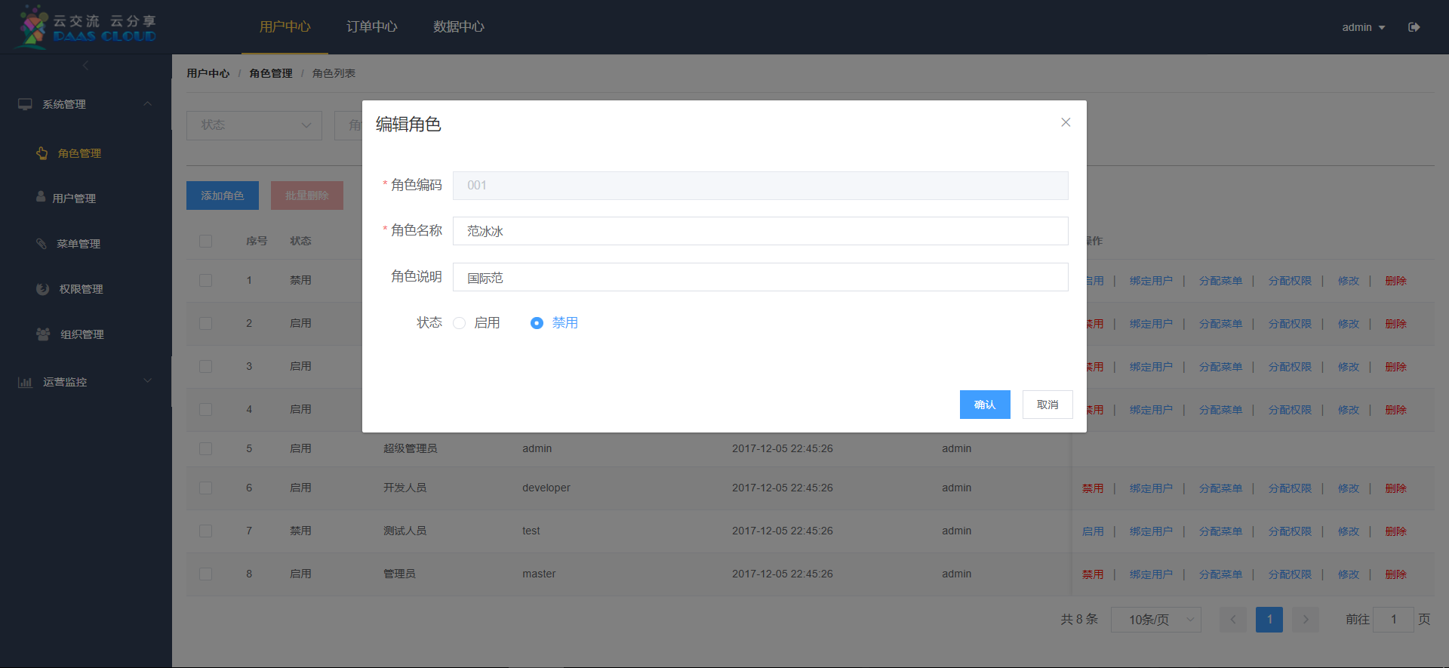Click the 'developer' cell in row 6

click(x=546, y=488)
